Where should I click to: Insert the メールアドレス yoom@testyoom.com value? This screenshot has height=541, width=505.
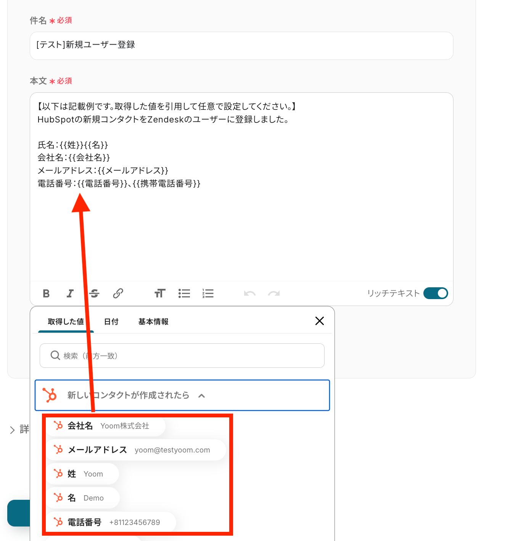pyautogui.click(x=136, y=450)
